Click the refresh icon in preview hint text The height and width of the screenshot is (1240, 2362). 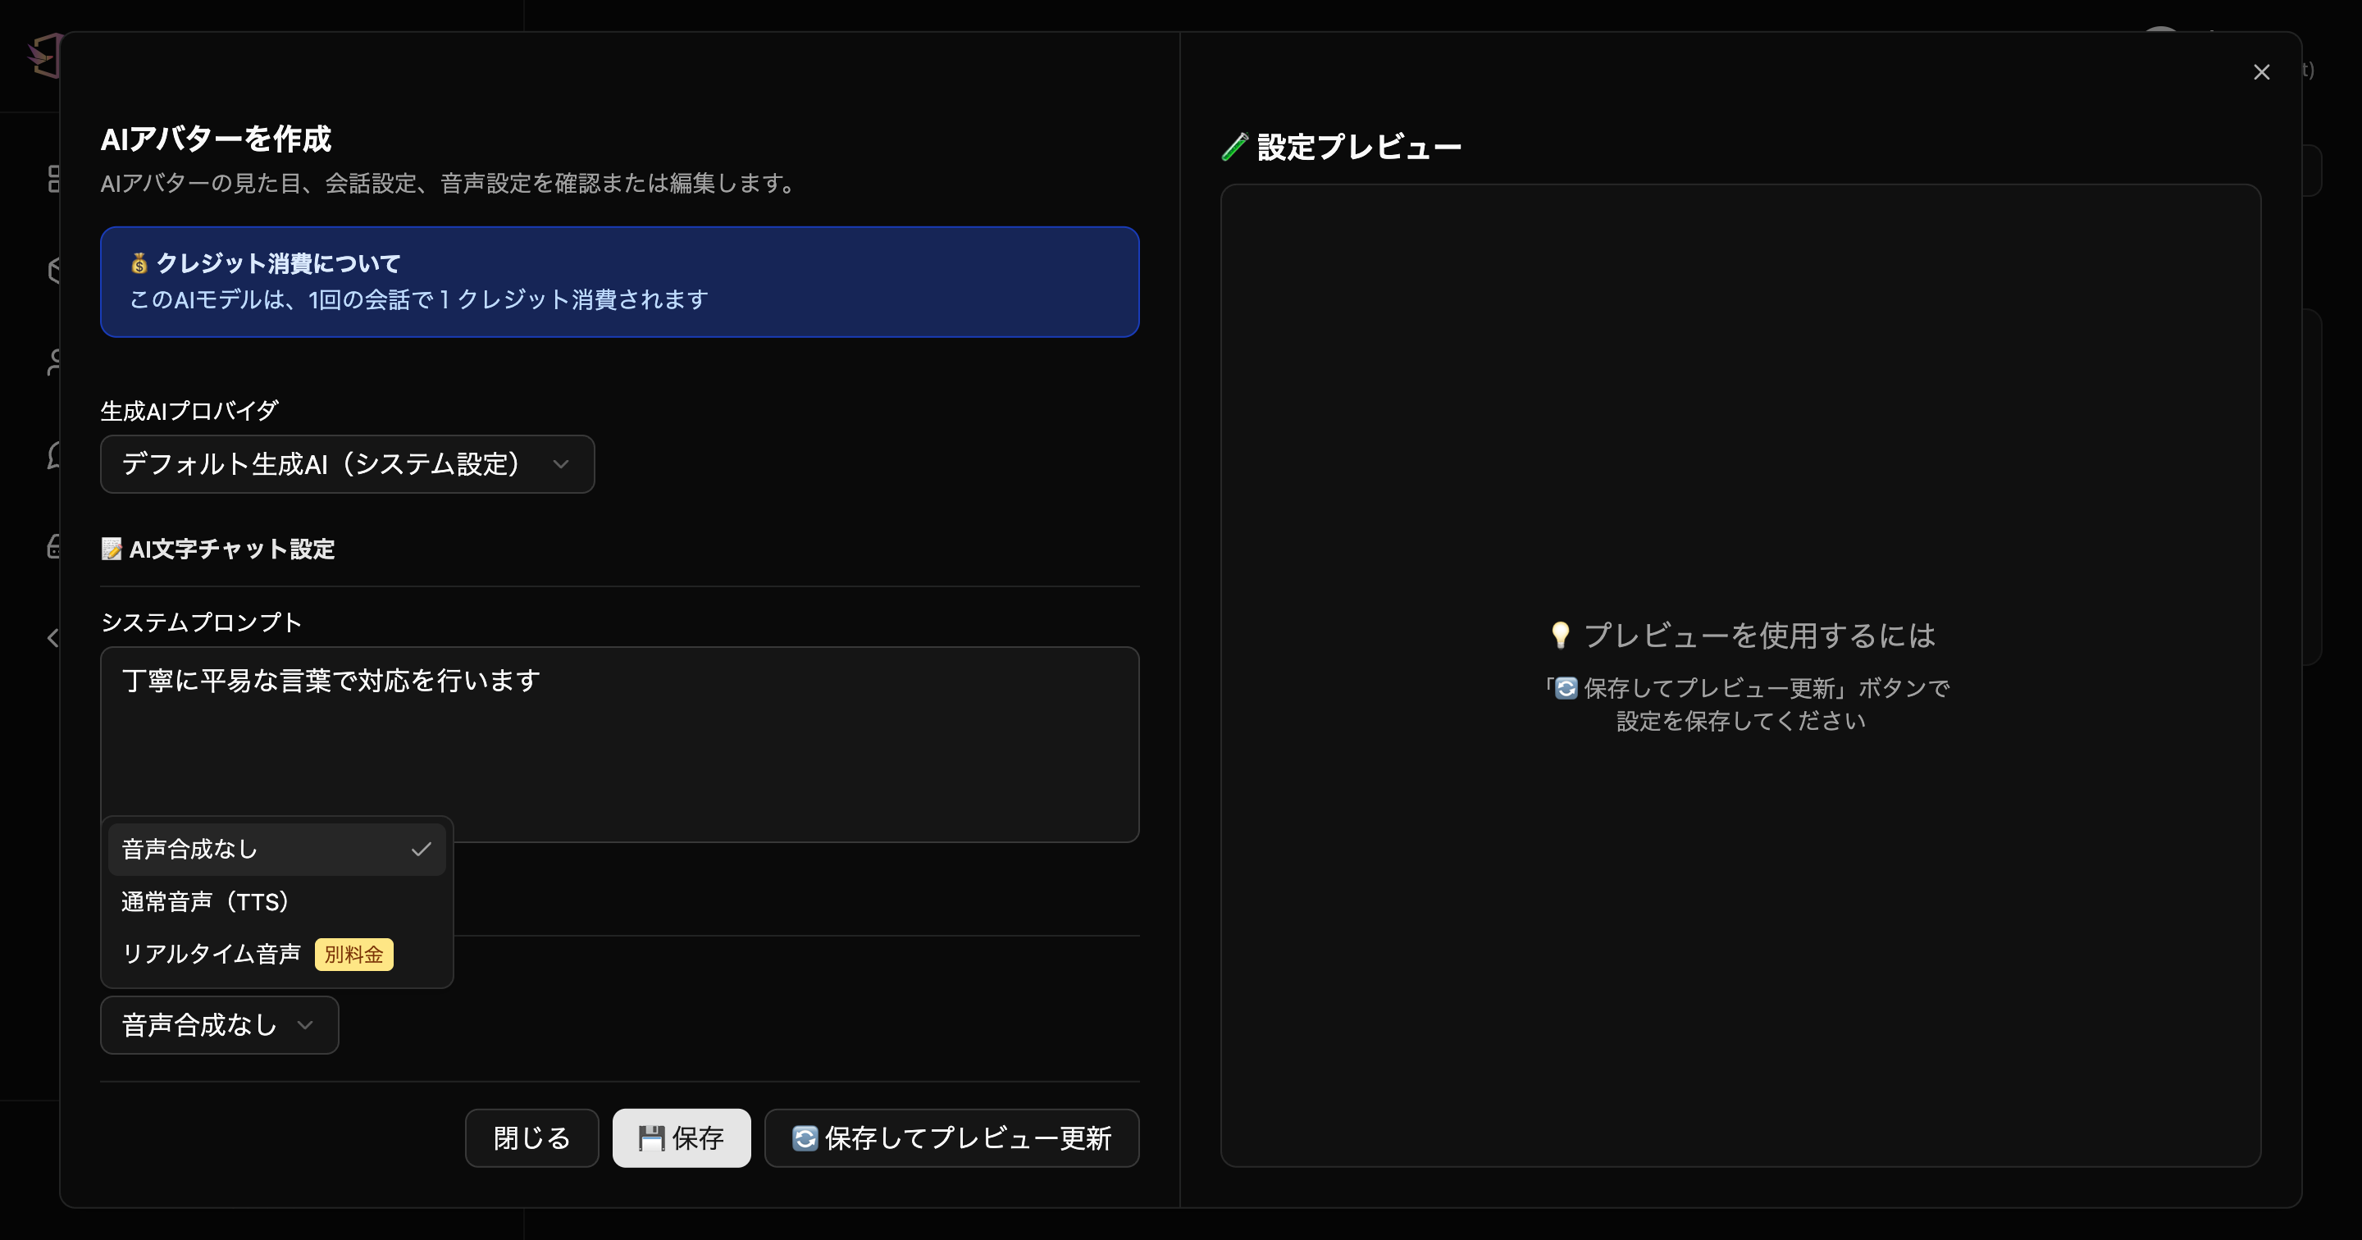click(x=1566, y=688)
